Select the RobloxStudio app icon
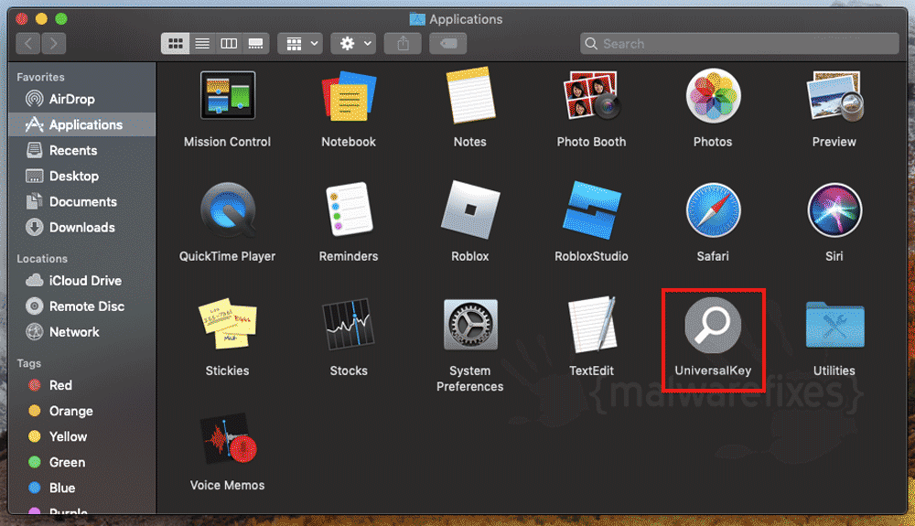The width and height of the screenshot is (915, 526). [x=591, y=209]
